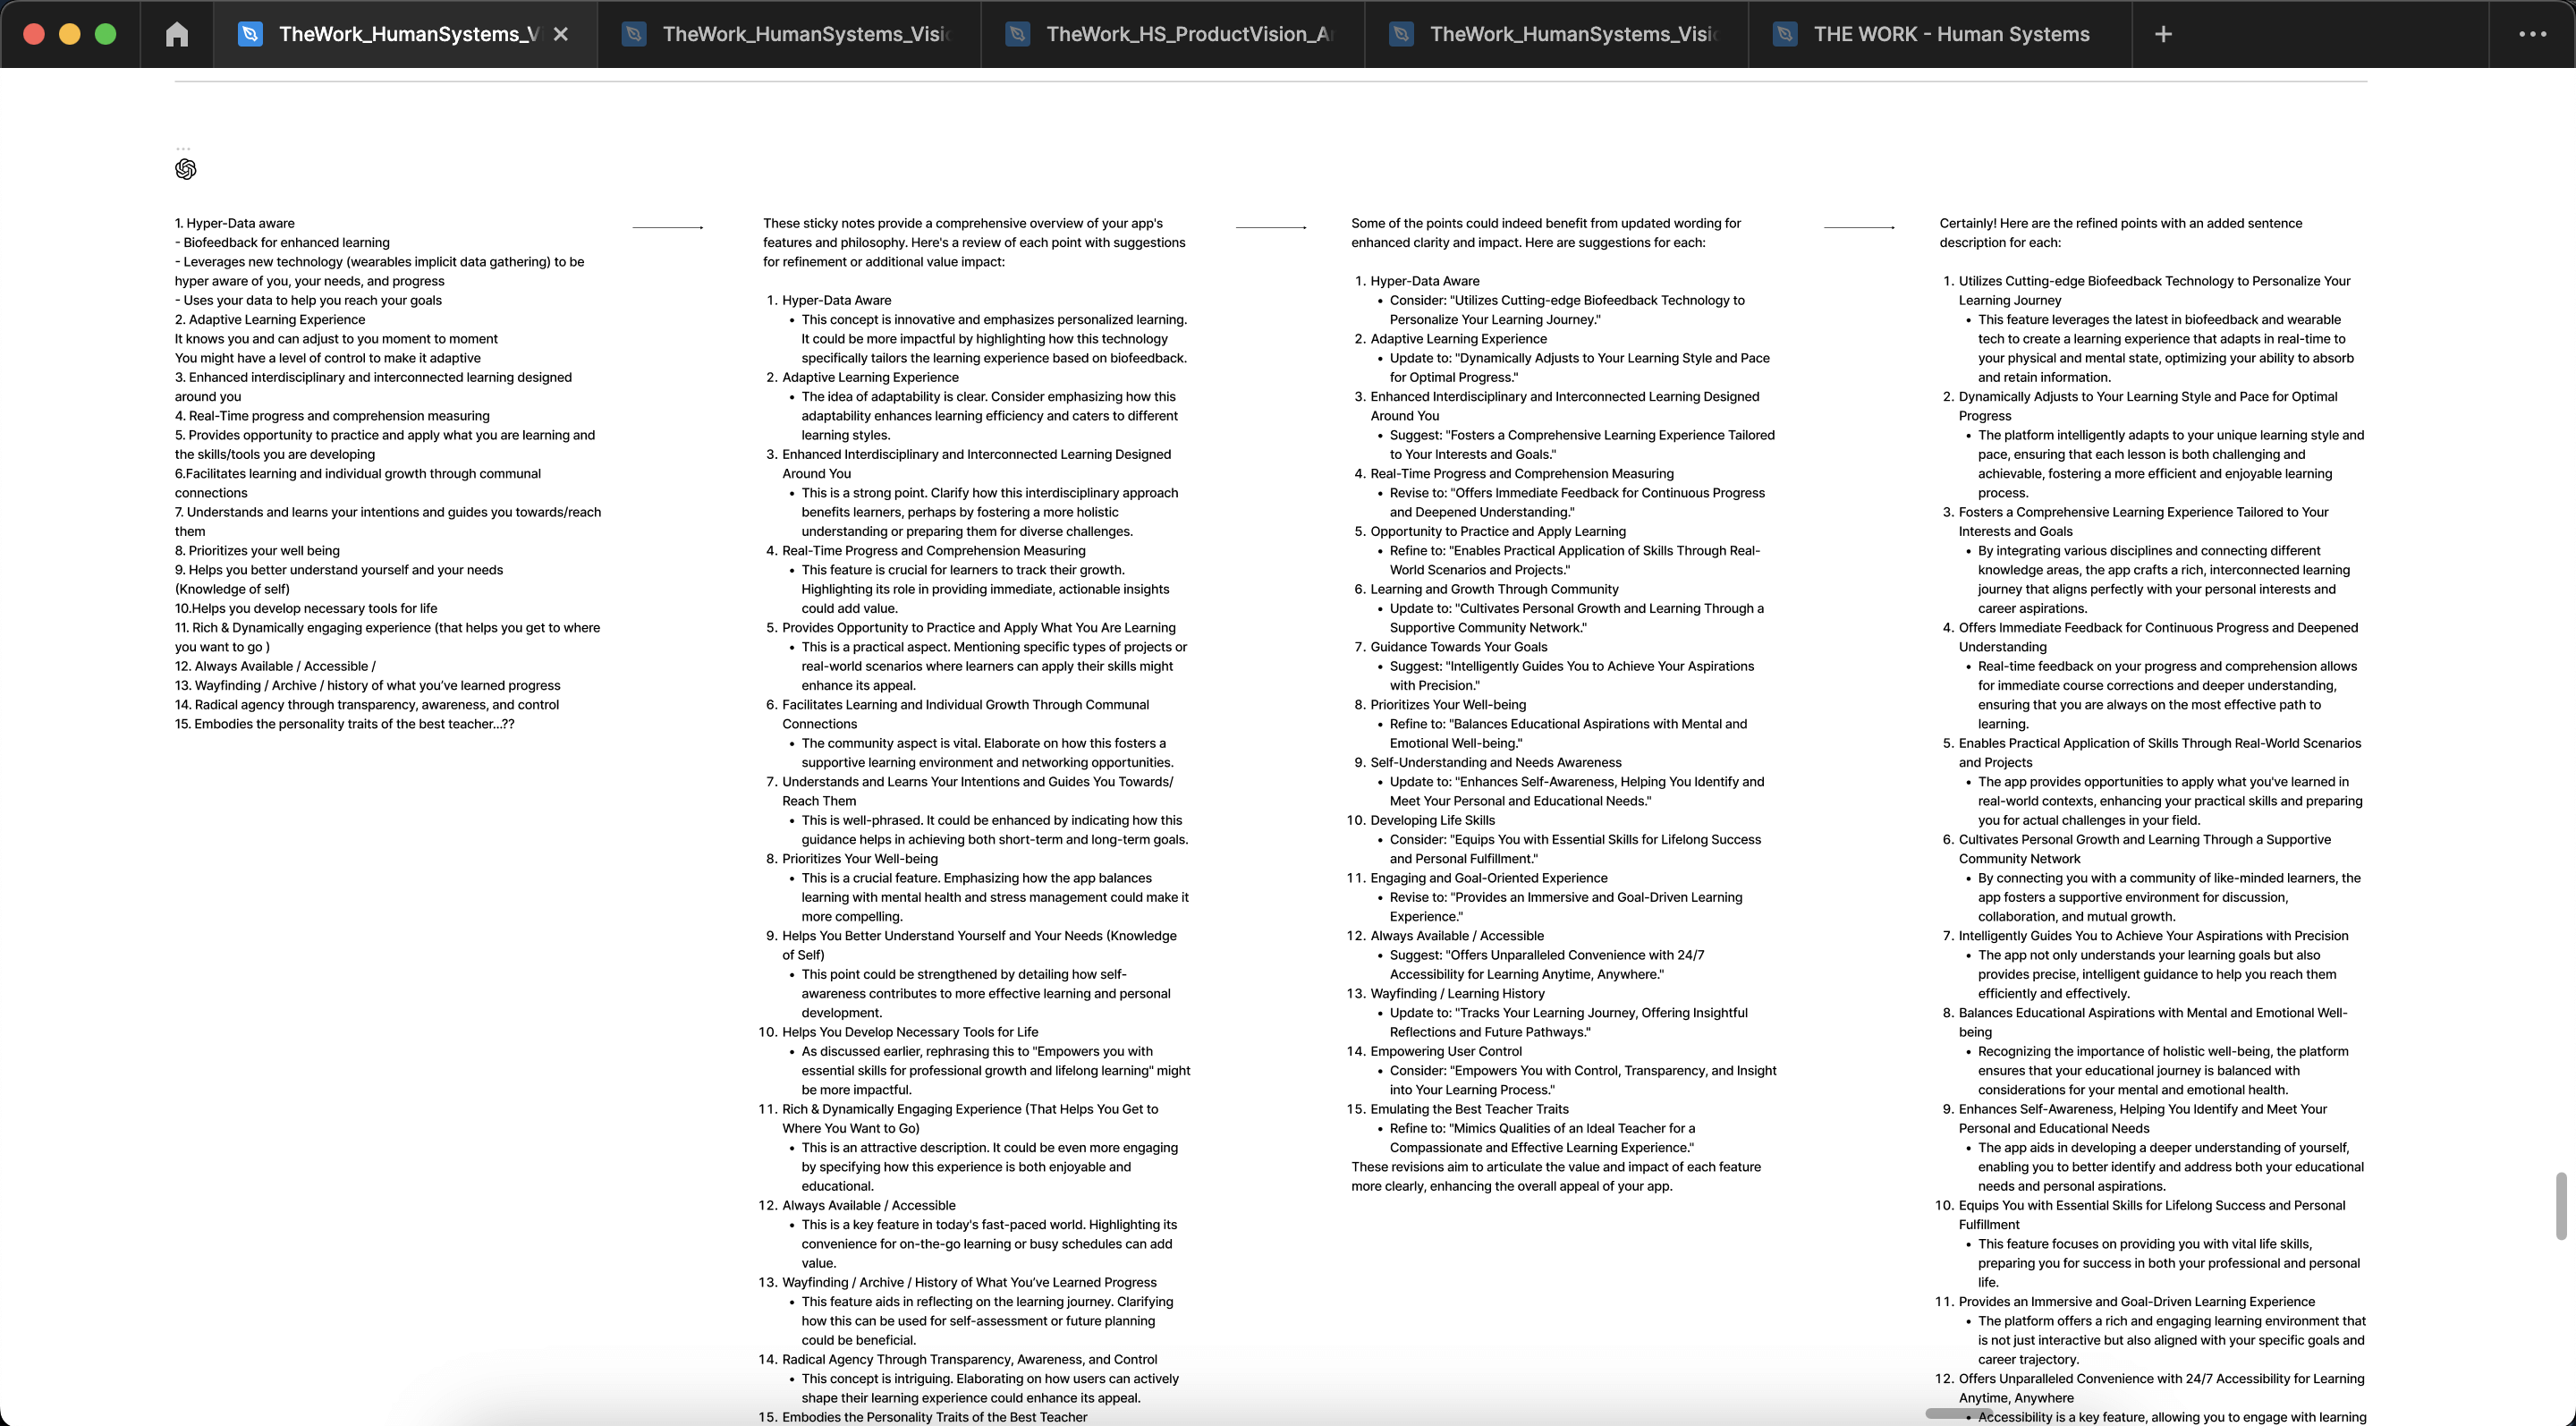2576x1426 pixels.
Task: Select the note listing fifteen app features
Action: pyautogui.click(x=388, y=470)
